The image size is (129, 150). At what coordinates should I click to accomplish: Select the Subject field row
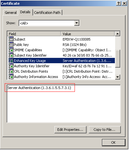(61, 39)
